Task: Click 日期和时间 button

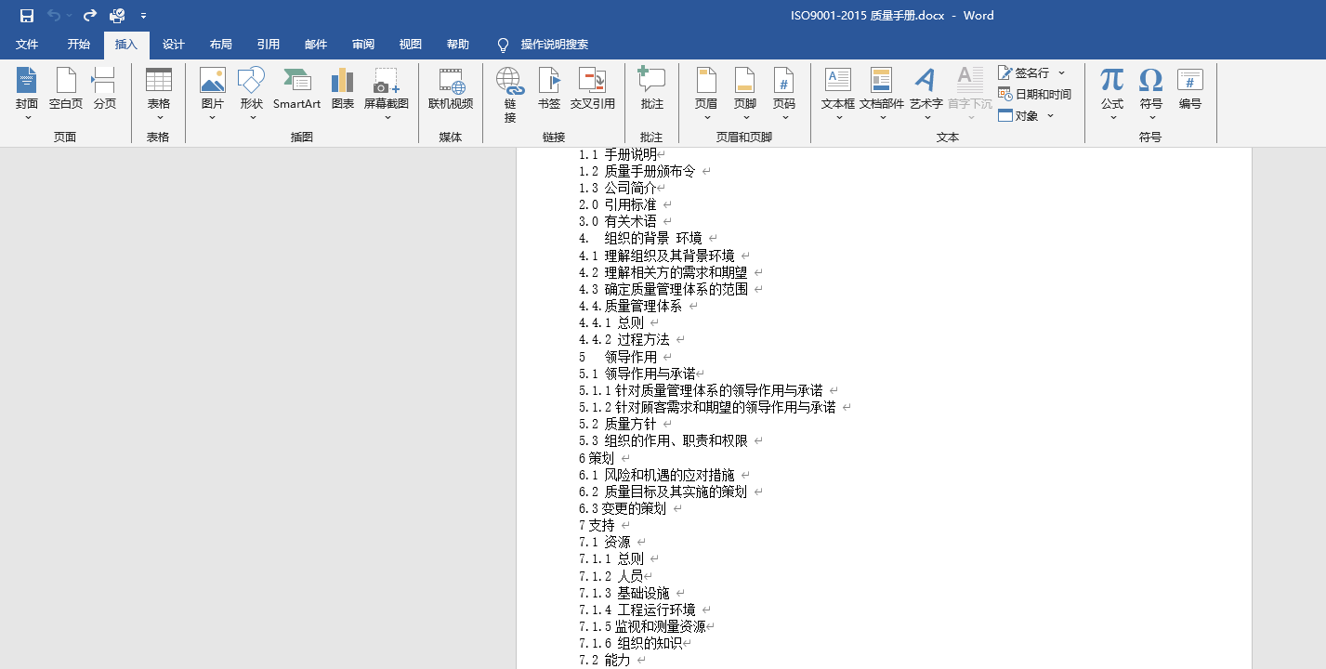Action: click(x=1034, y=94)
